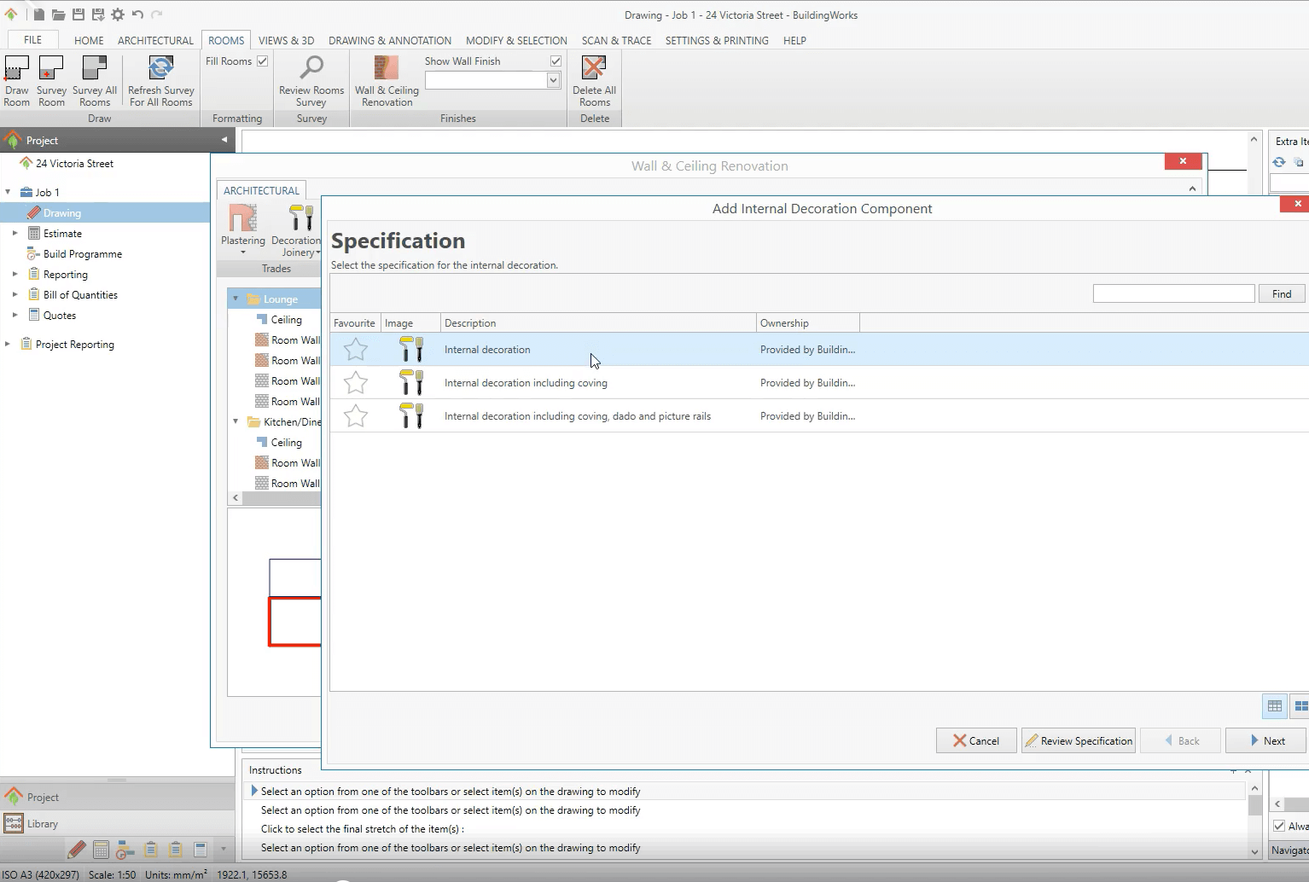Image resolution: width=1309 pixels, height=882 pixels.
Task: Click the Review Specification button
Action: 1078,740
